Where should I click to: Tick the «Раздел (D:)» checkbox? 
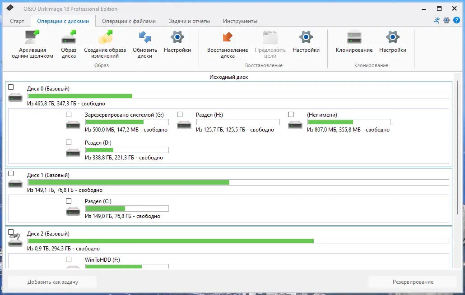pos(69,142)
